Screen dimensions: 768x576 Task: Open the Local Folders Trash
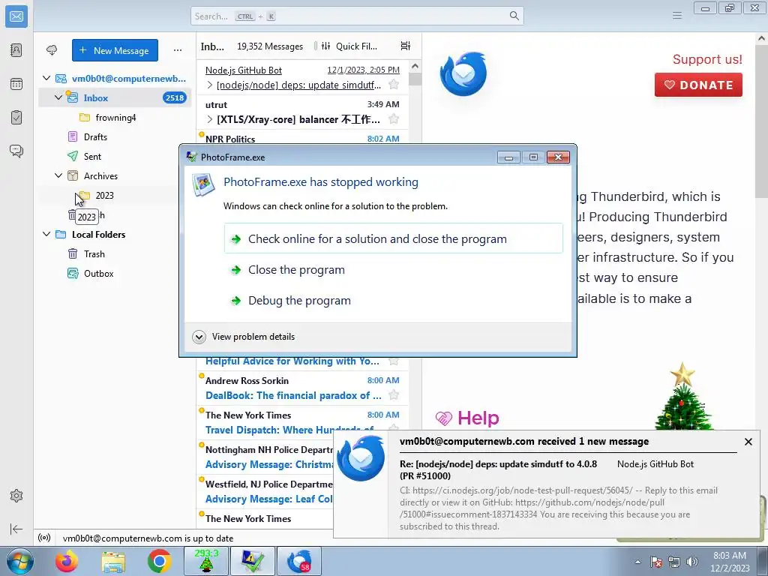click(115, 254)
